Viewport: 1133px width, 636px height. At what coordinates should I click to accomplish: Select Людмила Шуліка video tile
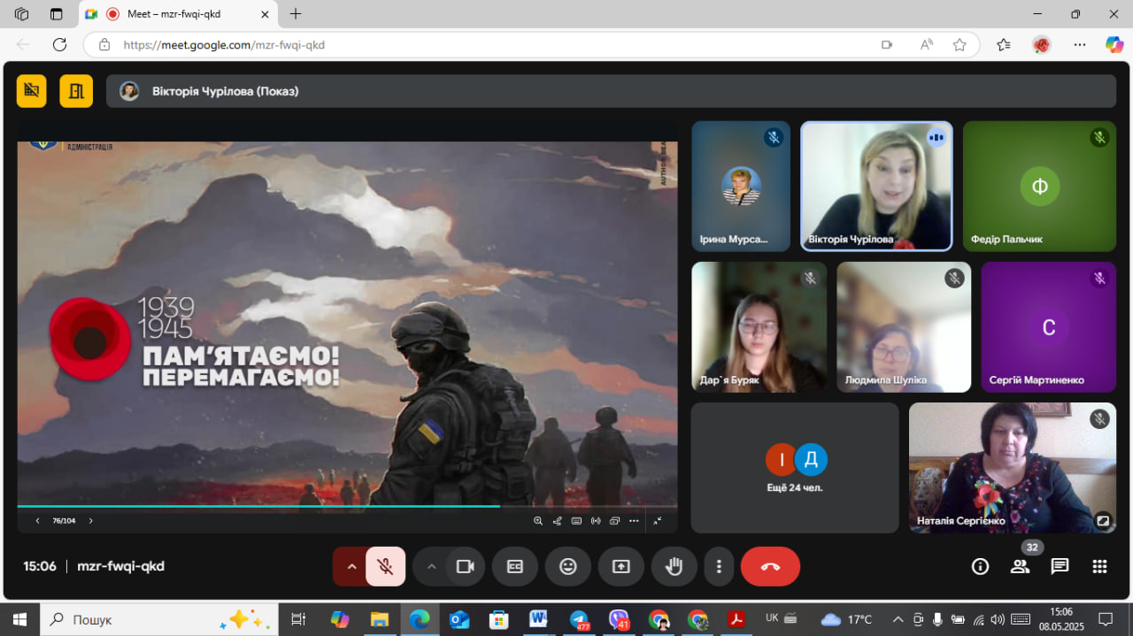pyautogui.click(x=904, y=327)
